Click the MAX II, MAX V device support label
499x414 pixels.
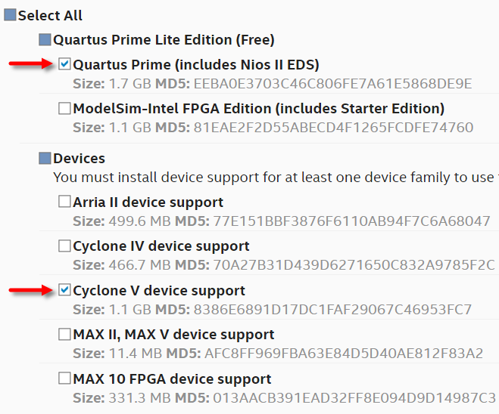point(173,334)
